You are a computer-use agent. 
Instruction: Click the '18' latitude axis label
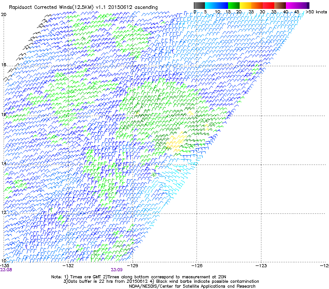point(4,65)
